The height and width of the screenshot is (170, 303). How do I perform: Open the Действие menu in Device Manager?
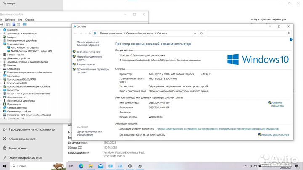(10, 20)
